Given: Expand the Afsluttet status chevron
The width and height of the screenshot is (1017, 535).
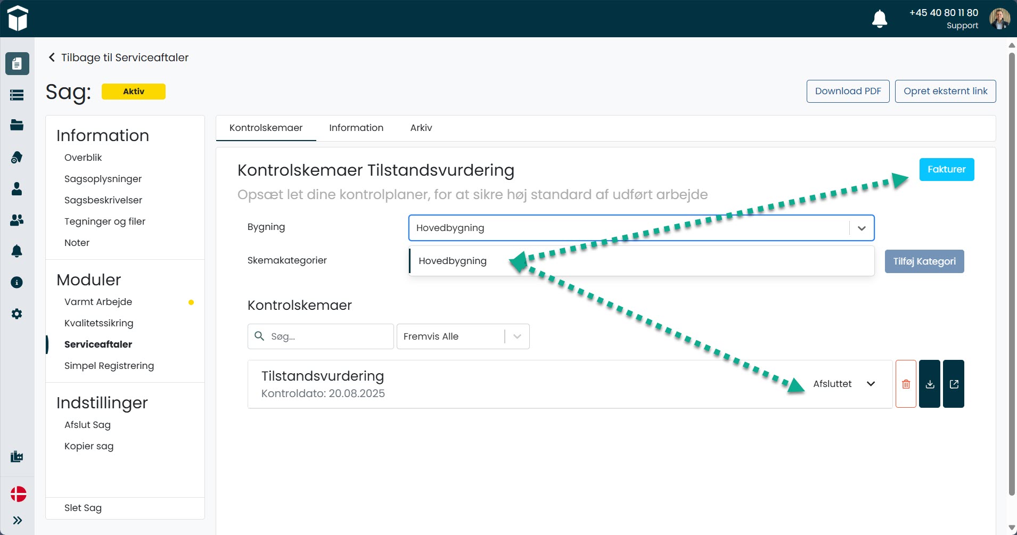Looking at the screenshot, I should pos(871,384).
